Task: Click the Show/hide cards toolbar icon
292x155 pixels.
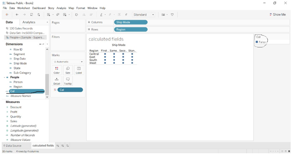Action: coord(163,15)
